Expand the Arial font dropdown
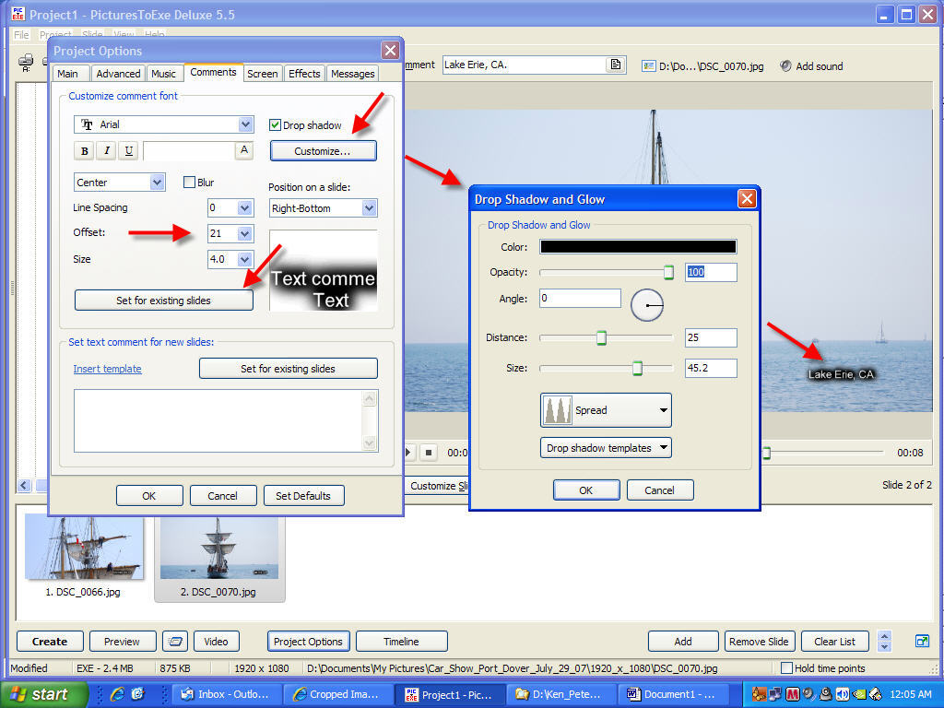 click(x=245, y=124)
